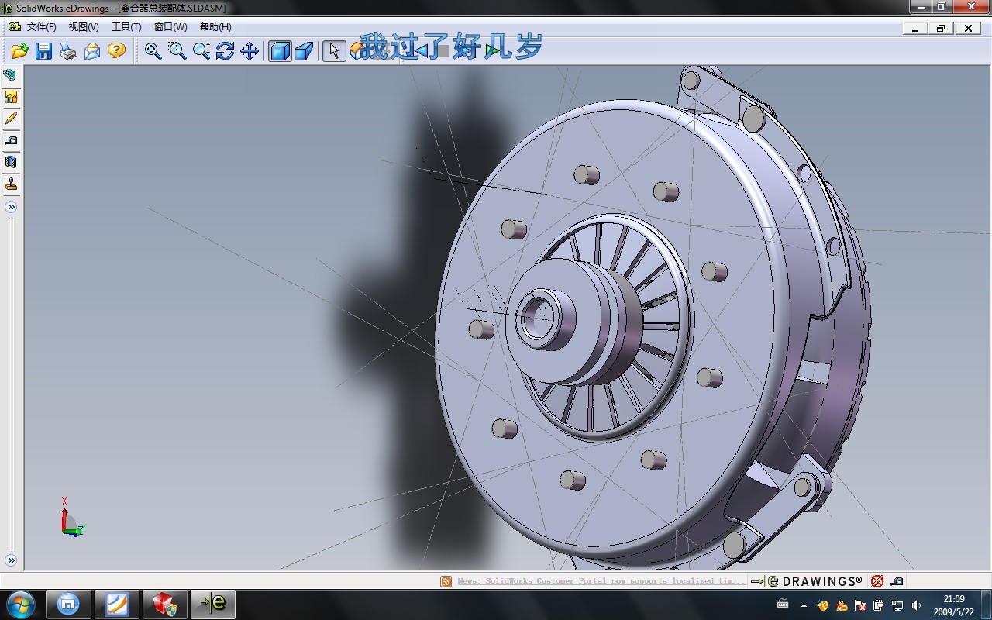The height and width of the screenshot is (620, 992).
Task: Restore the inner document window
Action: (x=941, y=28)
